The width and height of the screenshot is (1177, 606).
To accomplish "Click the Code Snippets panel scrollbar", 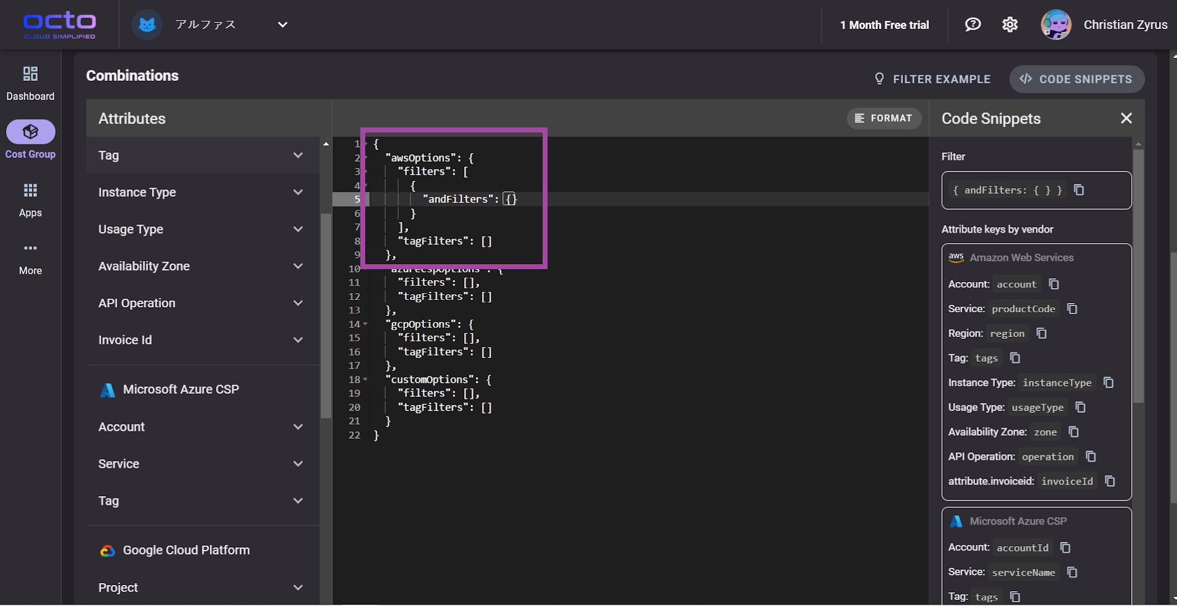I will pyautogui.click(x=1139, y=276).
